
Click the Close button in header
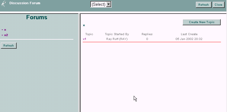219,5
